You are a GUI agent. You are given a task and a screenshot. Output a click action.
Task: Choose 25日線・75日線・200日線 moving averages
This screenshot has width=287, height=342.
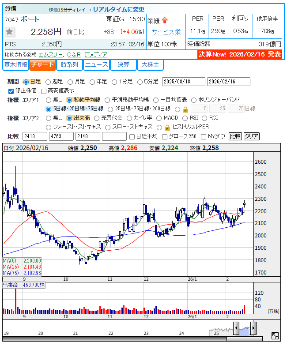tap(110, 109)
